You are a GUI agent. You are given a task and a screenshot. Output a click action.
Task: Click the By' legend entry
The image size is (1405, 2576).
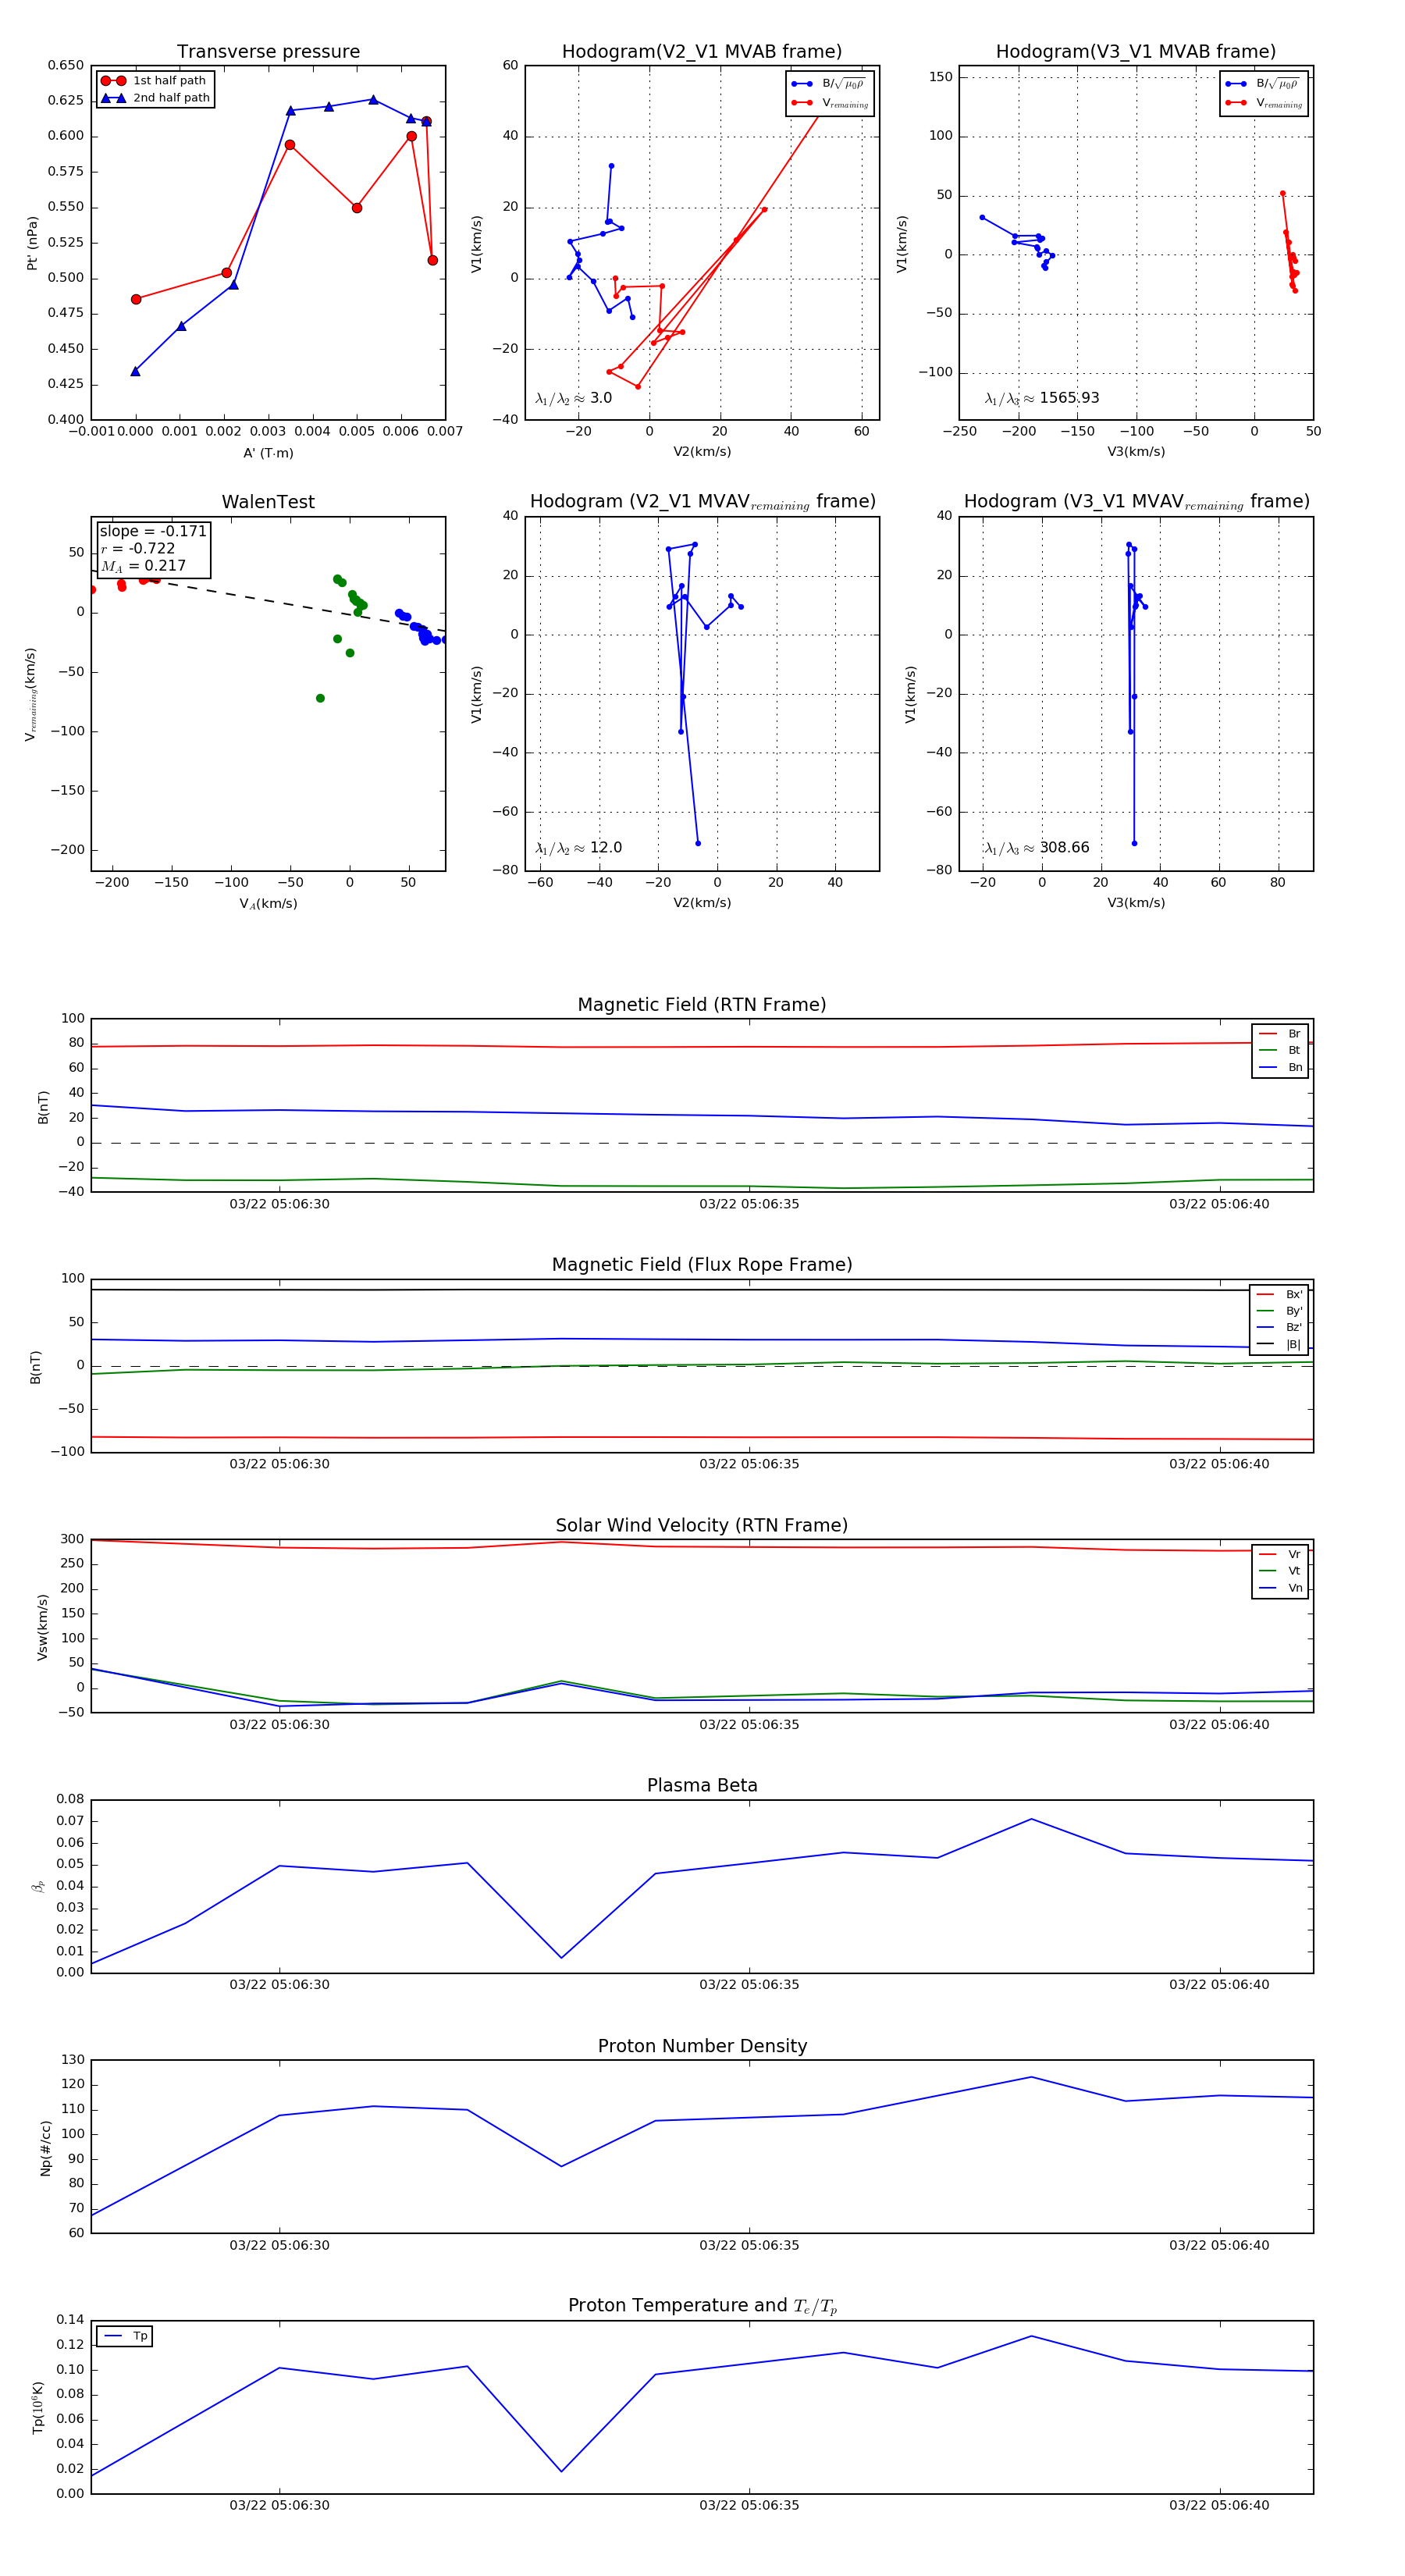(1279, 1311)
